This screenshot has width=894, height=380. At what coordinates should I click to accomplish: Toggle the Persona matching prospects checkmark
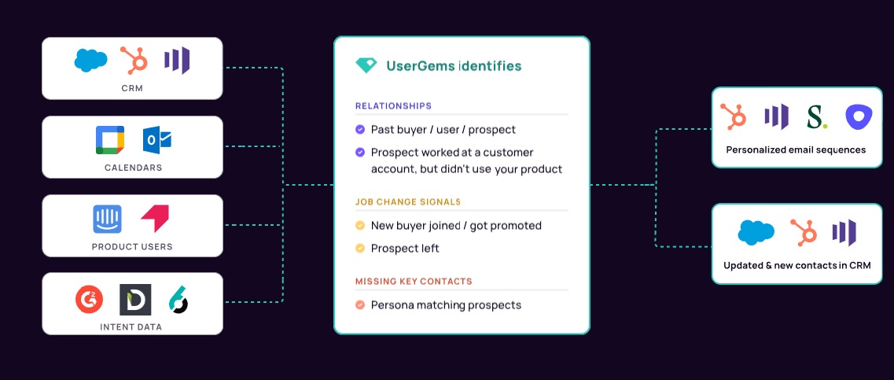(360, 304)
